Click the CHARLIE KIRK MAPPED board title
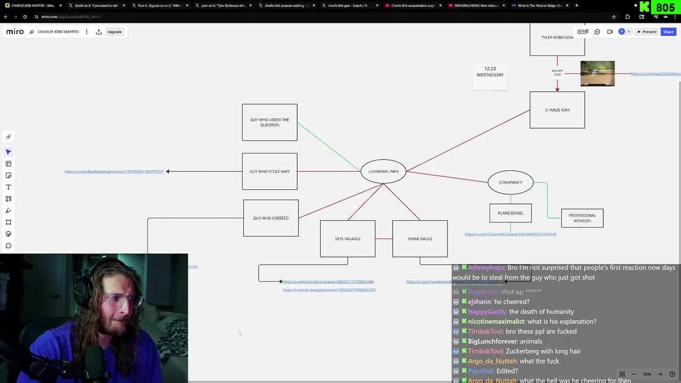Image resolution: width=681 pixels, height=383 pixels. pyautogui.click(x=58, y=32)
